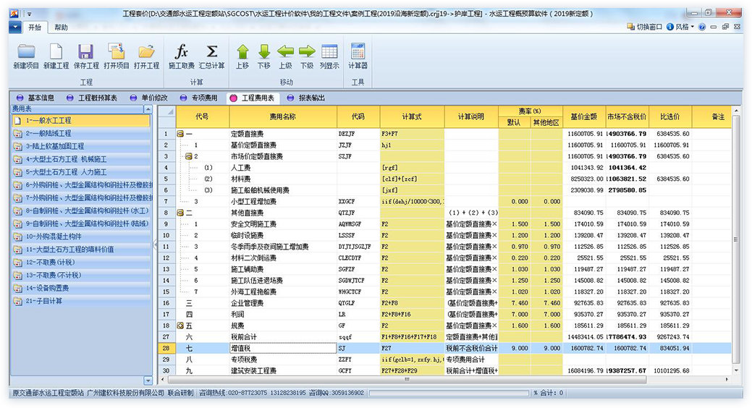
Task: Click the grid horizontal scrollbar right arrow
Action: 727,379
